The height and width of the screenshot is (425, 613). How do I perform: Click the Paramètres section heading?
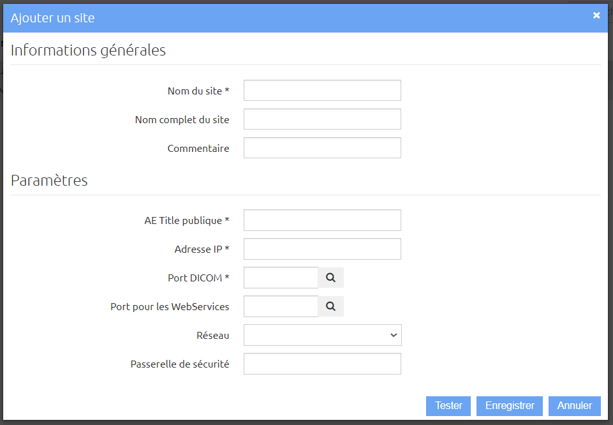pos(49,180)
